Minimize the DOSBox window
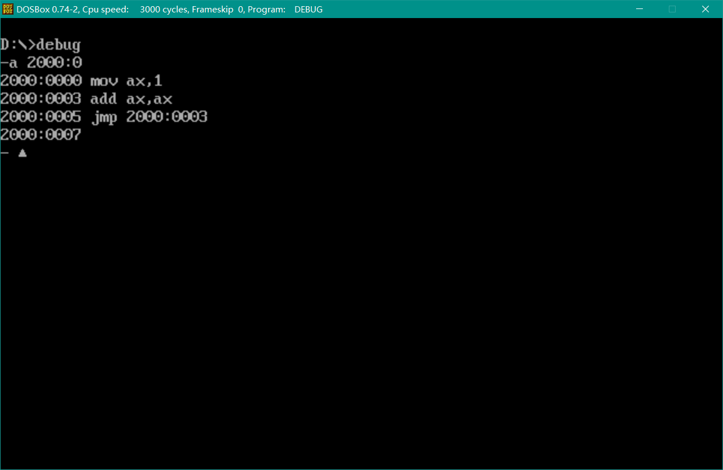The width and height of the screenshot is (723, 470). tap(639, 9)
